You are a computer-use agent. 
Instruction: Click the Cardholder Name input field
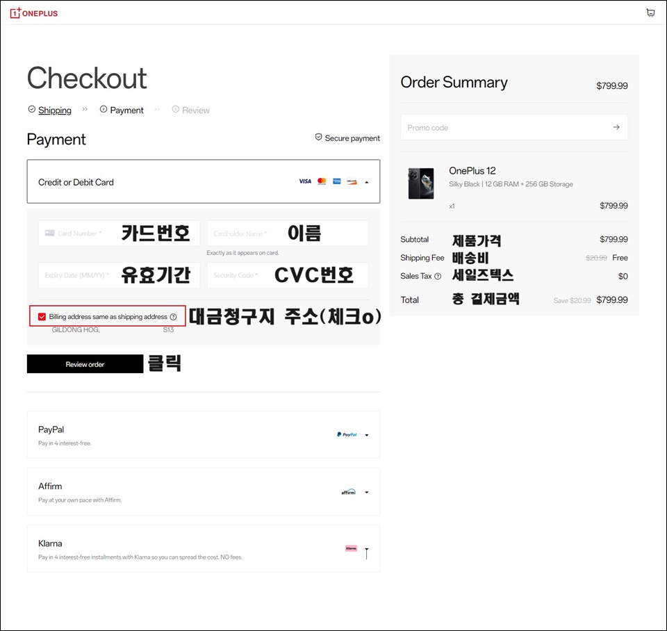point(288,233)
